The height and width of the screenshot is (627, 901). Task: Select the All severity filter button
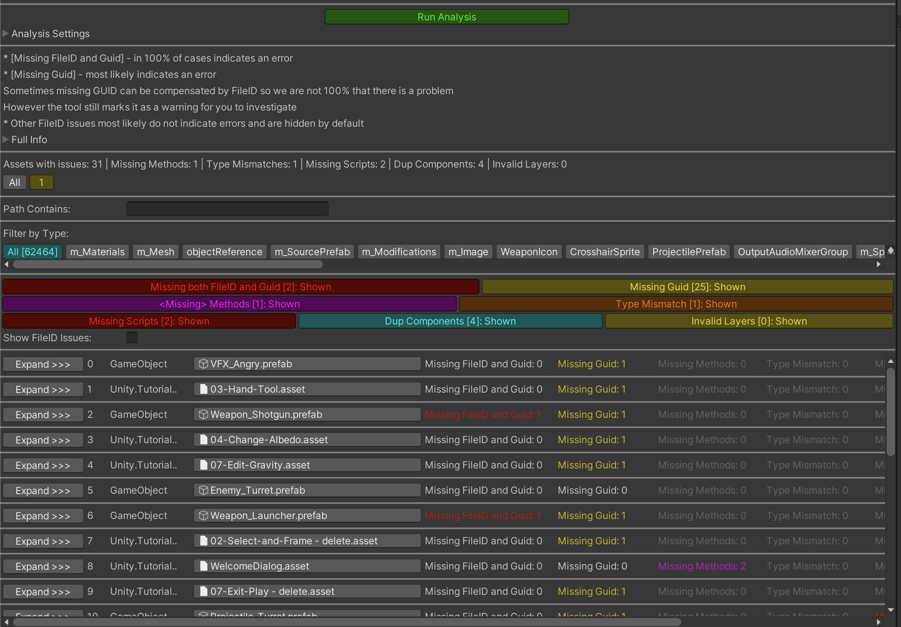(15, 182)
